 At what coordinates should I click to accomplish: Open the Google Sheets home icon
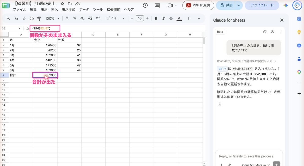pos(6,5)
